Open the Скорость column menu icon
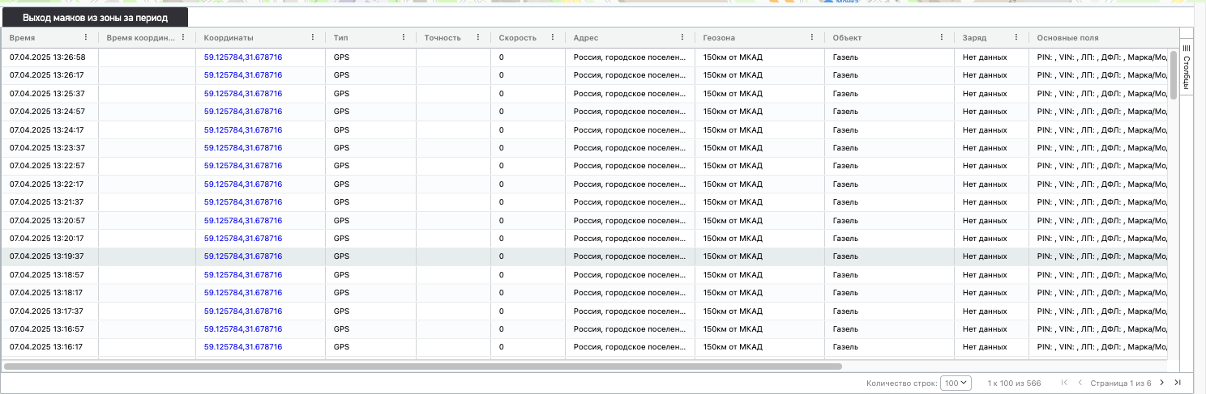 click(553, 37)
